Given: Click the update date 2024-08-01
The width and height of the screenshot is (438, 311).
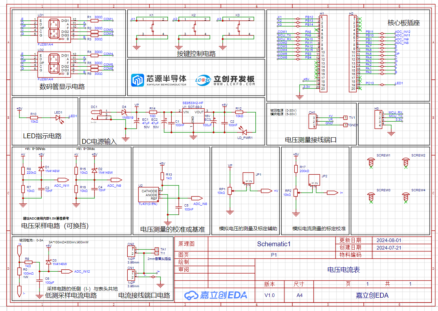Looking at the screenshot, I should pos(389,240).
